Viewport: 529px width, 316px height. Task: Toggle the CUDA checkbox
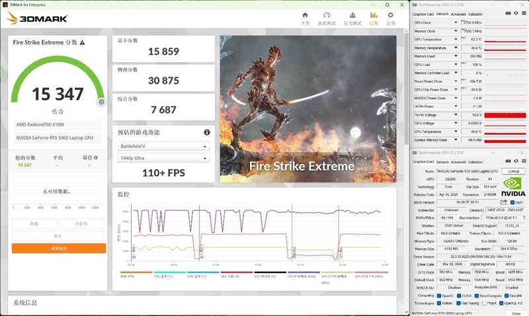[x=459, y=296]
